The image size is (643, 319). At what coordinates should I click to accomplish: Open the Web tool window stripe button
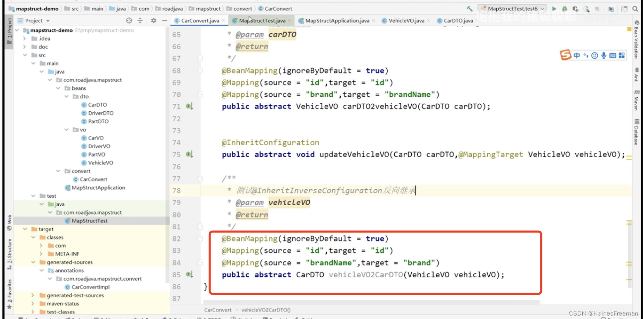[9, 223]
